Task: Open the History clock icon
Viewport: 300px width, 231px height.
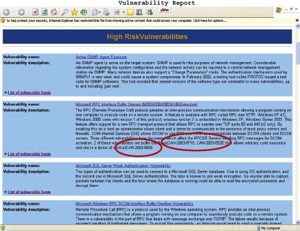Action: (83, 12)
